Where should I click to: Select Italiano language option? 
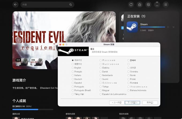click(76, 75)
